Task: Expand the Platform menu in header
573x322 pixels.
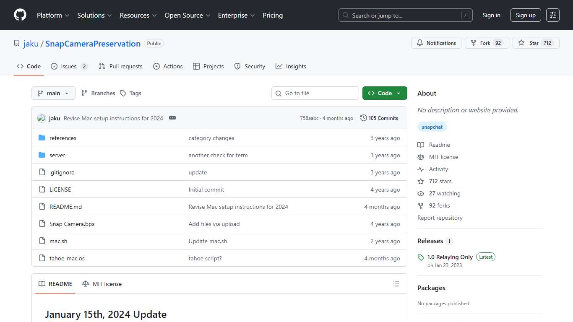Action: [53, 15]
